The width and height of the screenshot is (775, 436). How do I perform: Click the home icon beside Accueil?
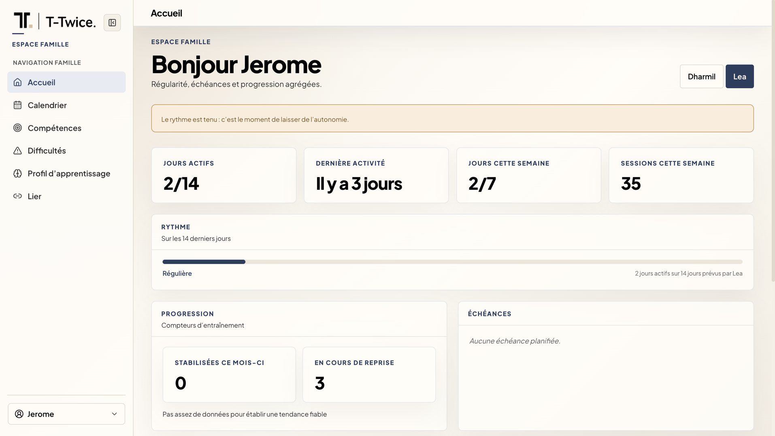17,82
